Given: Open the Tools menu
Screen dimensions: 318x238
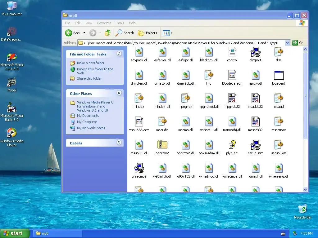Looking at the screenshot, I should tap(120, 23).
